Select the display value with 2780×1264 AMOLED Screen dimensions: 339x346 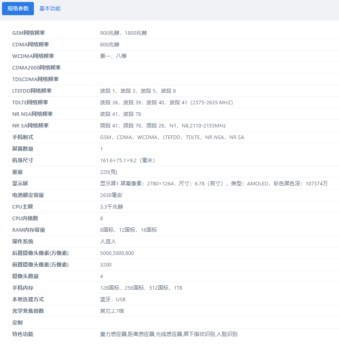[214, 183]
